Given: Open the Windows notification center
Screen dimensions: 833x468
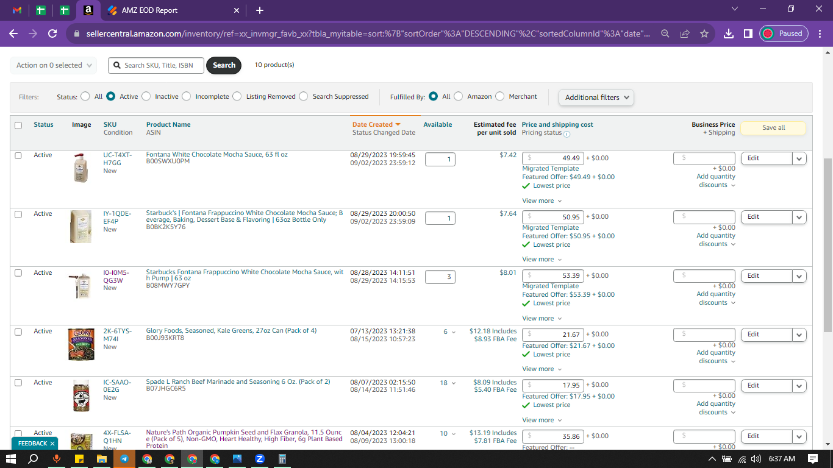Looking at the screenshot, I should [813, 459].
